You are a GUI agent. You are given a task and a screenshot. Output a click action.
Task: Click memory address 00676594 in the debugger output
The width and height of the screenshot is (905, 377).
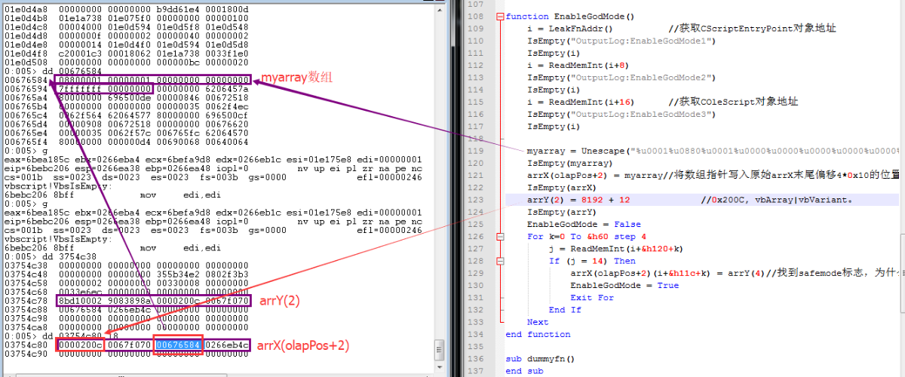click(26, 88)
